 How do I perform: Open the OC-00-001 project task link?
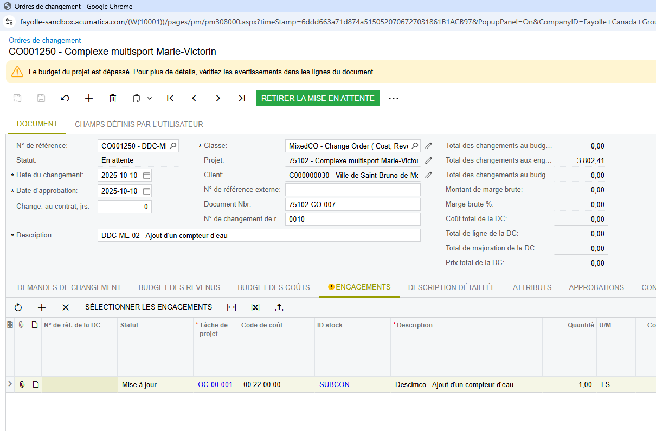tap(215, 384)
